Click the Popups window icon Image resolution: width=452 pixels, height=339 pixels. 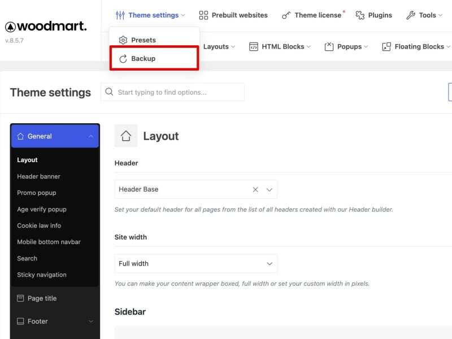(x=329, y=46)
